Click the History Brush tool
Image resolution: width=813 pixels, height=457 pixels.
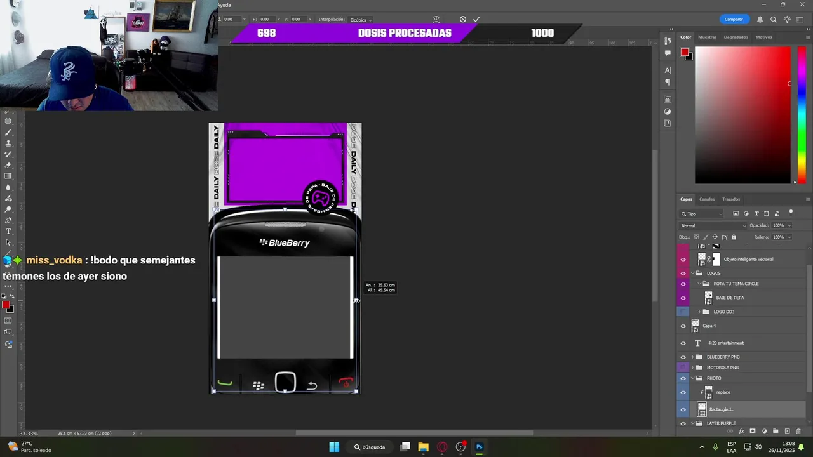tap(8, 154)
